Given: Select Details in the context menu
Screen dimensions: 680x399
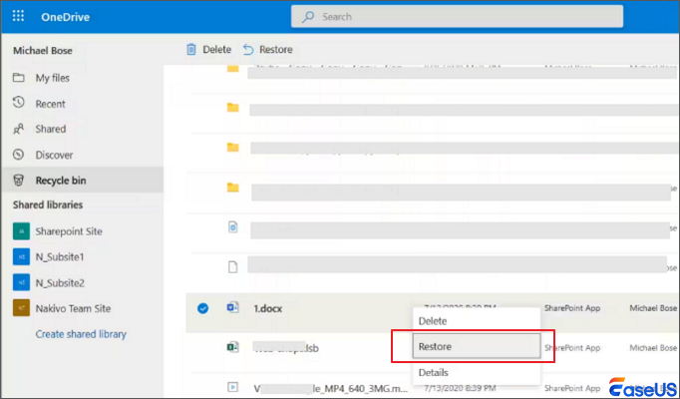Looking at the screenshot, I should (434, 371).
